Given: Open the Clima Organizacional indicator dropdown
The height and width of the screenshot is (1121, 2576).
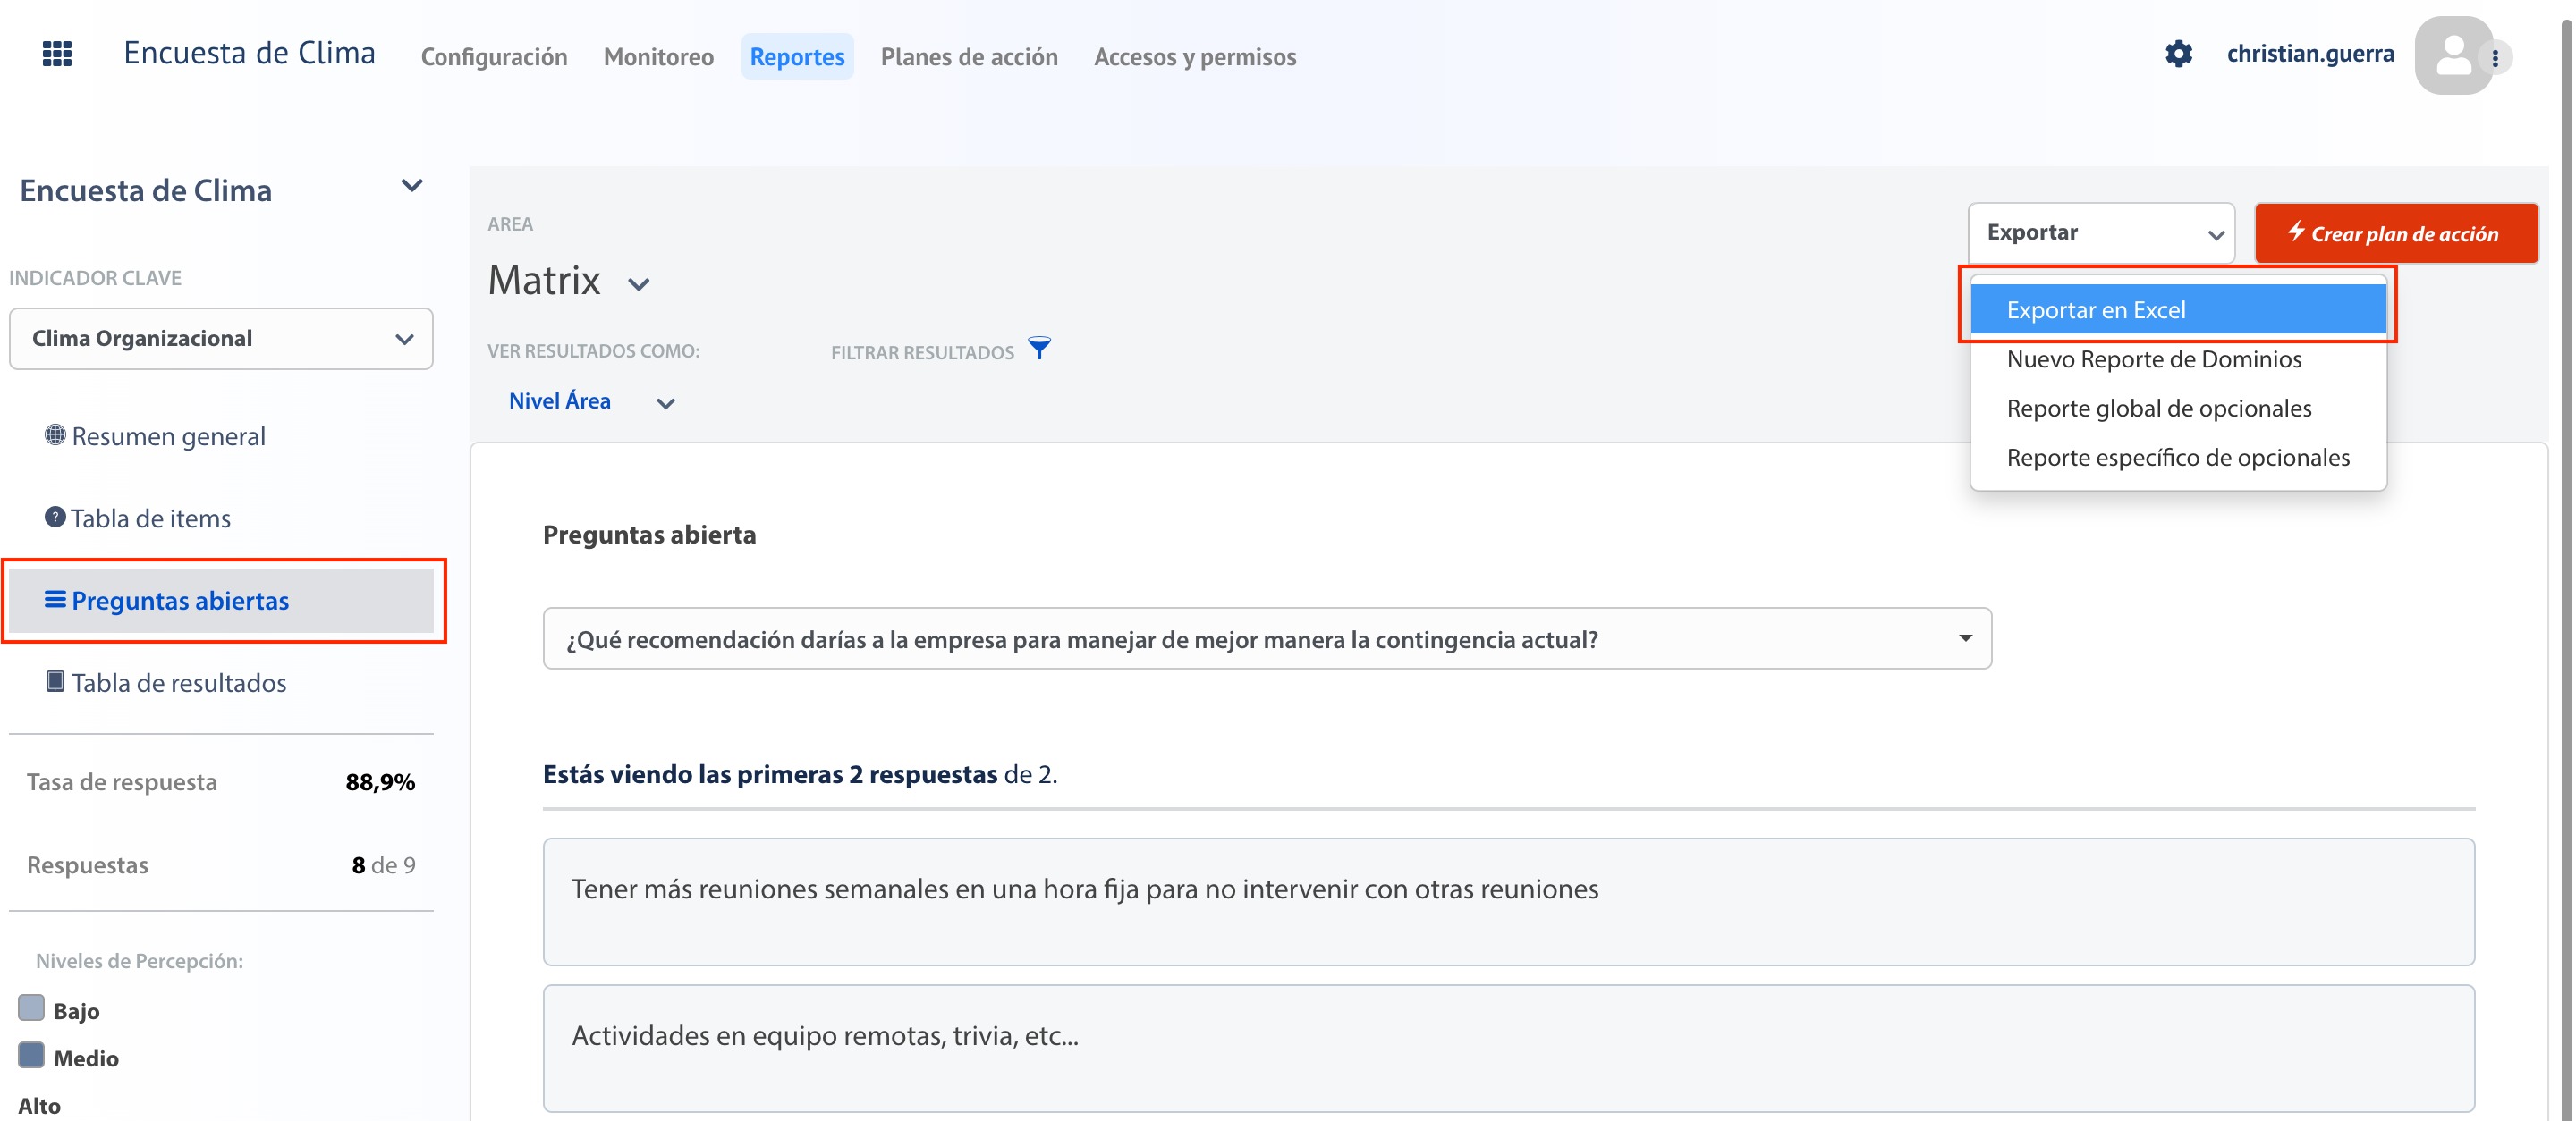Looking at the screenshot, I should point(221,339).
